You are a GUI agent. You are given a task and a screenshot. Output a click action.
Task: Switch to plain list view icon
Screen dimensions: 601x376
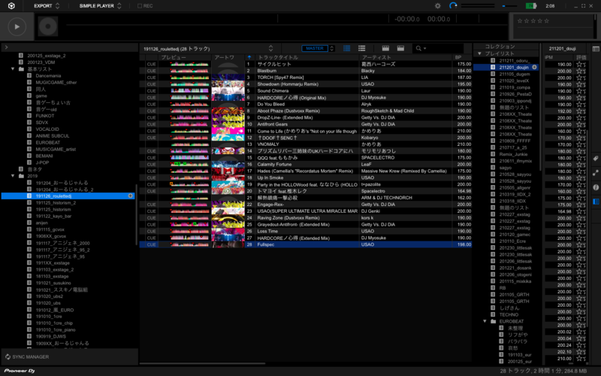[x=362, y=48]
